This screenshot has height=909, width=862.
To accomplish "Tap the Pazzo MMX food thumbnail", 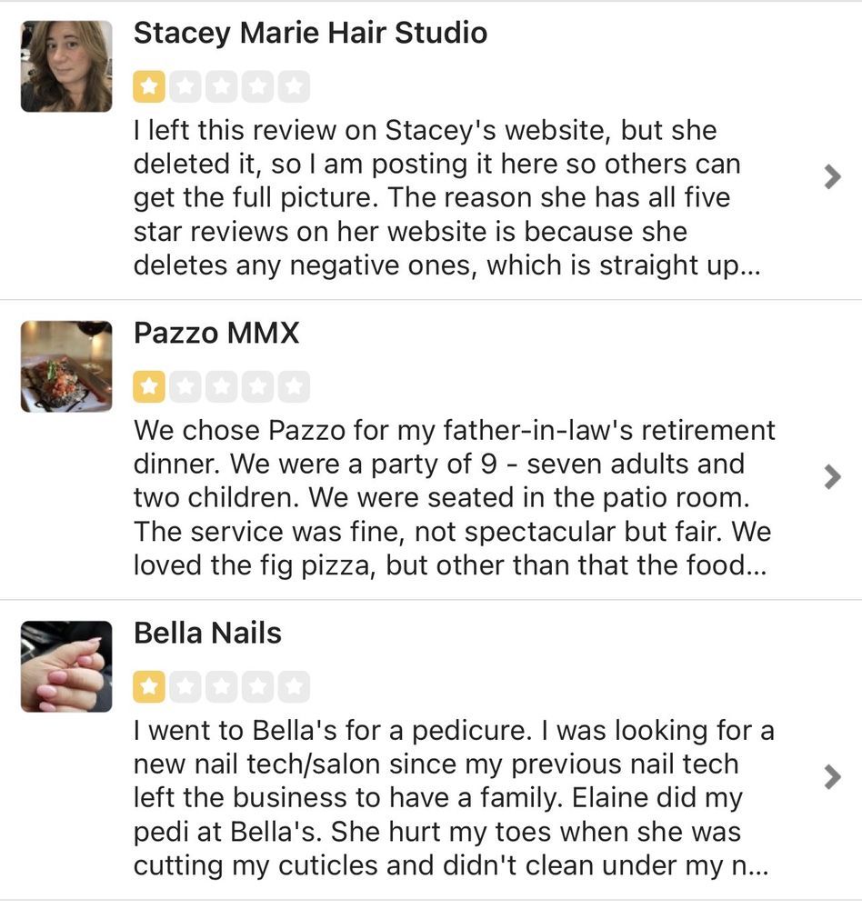I will tap(66, 366).
